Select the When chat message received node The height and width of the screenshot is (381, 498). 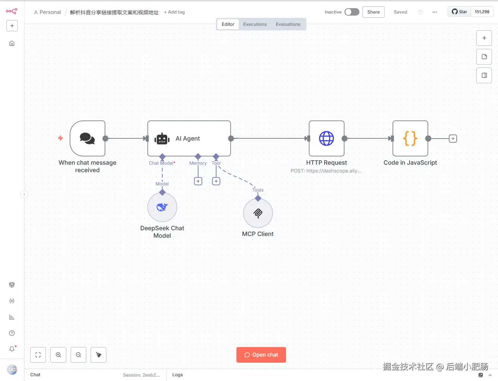pos(88,139)
